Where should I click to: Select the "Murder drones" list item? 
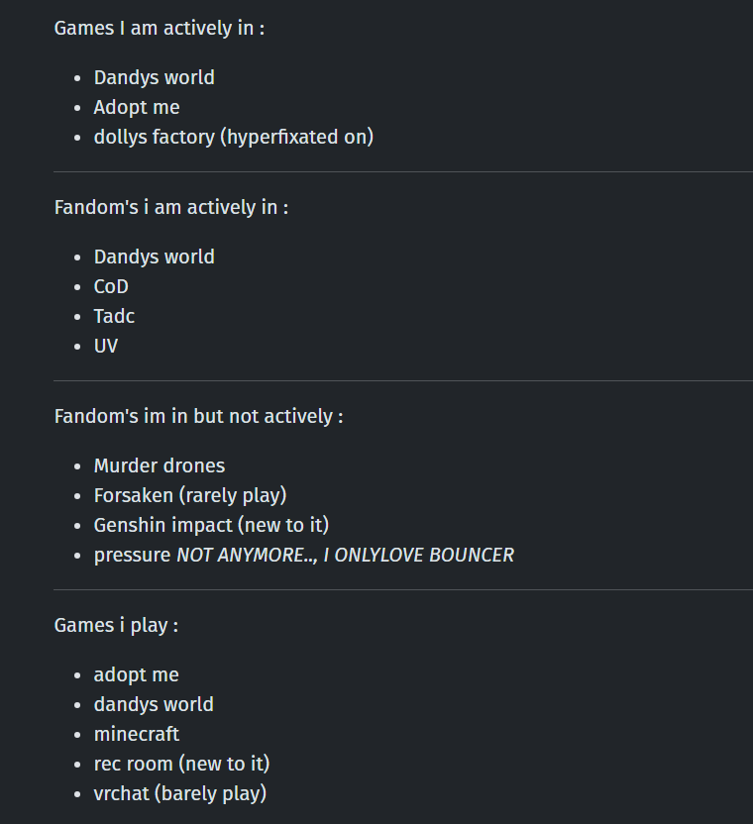point(159,465)
